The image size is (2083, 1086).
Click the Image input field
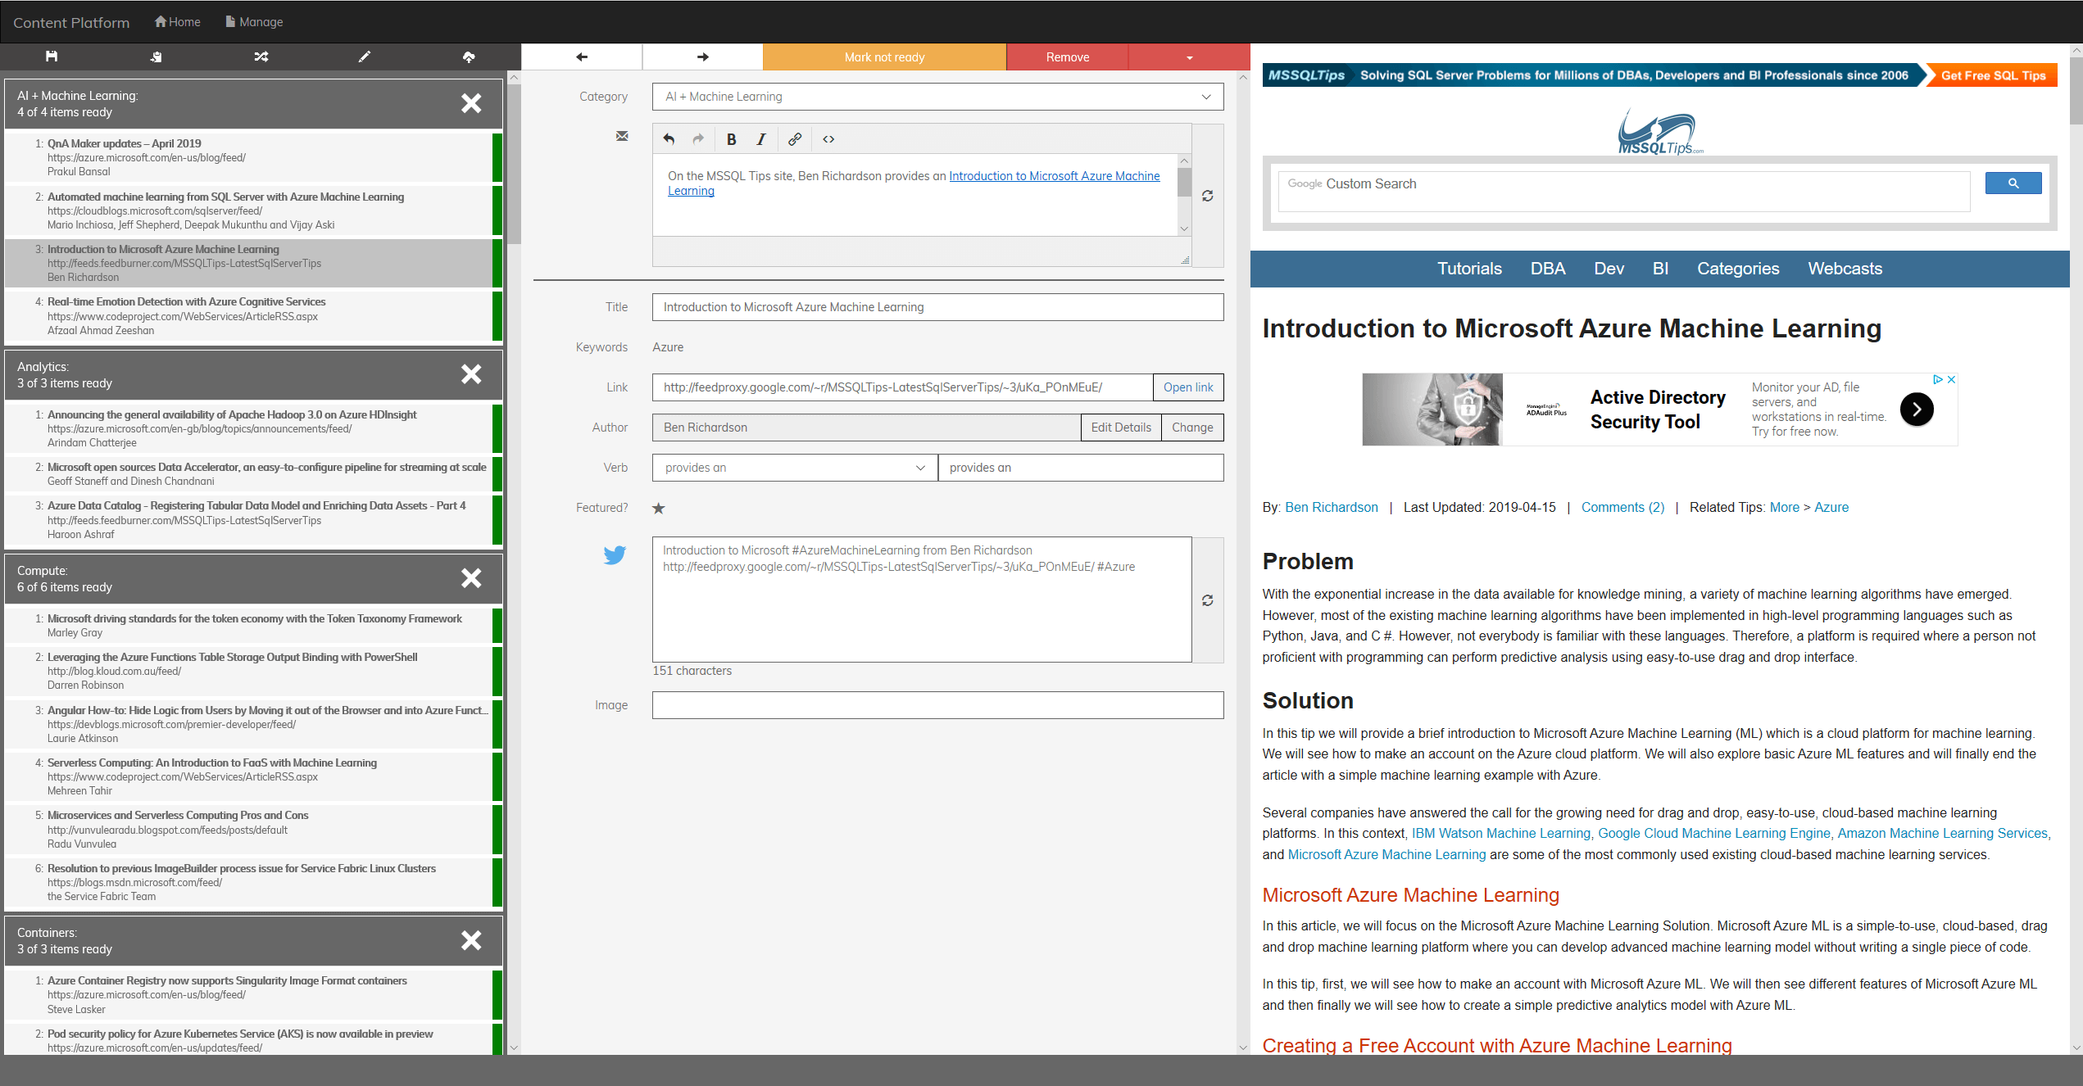(x=937, y=705)
